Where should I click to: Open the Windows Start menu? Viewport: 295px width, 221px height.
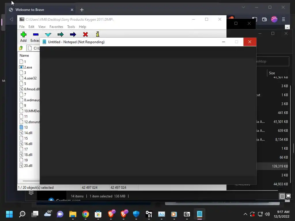[9, 214]
